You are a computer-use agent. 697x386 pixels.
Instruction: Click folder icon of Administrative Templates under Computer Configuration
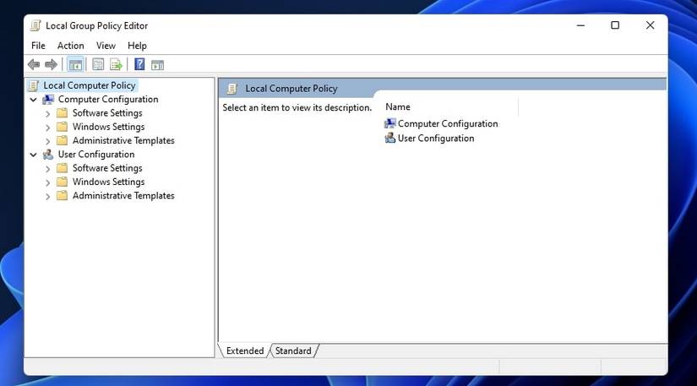(63, 140)
